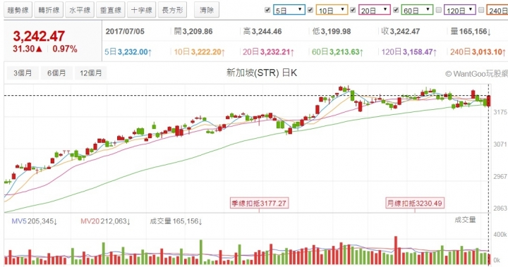Disable the 20日 moving average checkbox
Screen dimensions: 508x267
tap(353, 10)
